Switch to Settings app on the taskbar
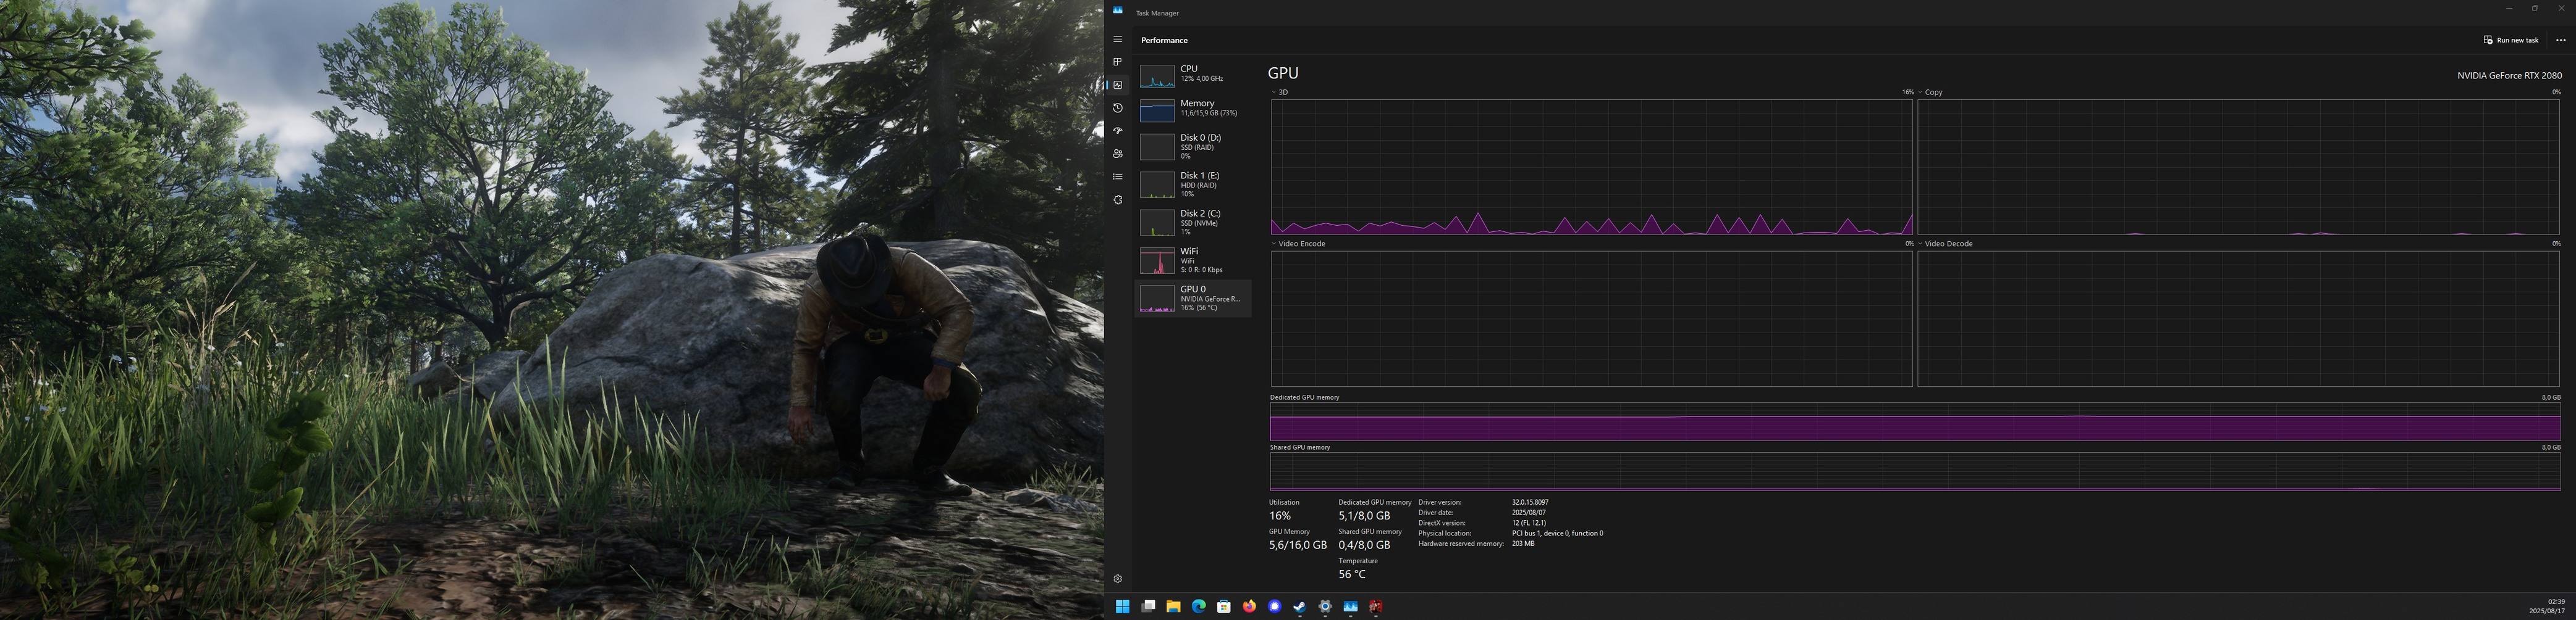Screen dimensions: 2576x620 pyautogui.click(x=1325, y=606)
